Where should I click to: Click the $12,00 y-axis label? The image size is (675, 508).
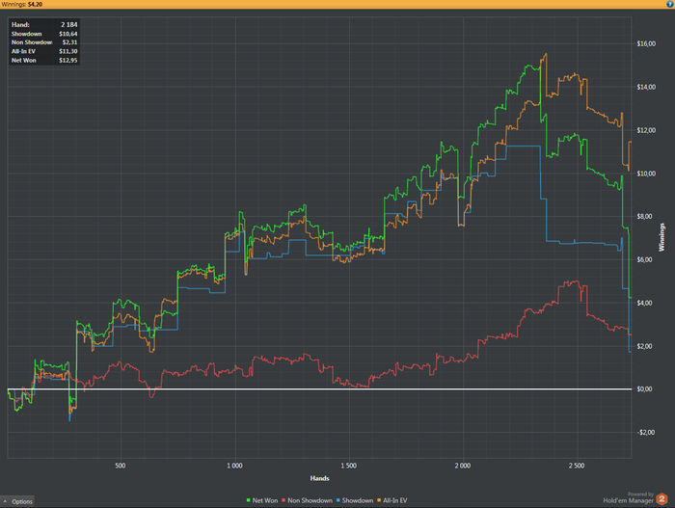coord(646,130)
